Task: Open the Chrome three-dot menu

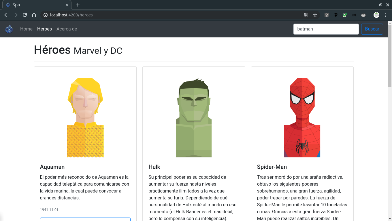Action: pyautogui.click(x=386, y=15)
